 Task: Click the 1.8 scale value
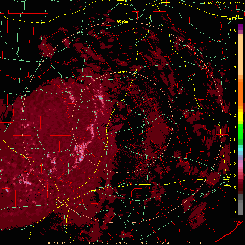233,151
